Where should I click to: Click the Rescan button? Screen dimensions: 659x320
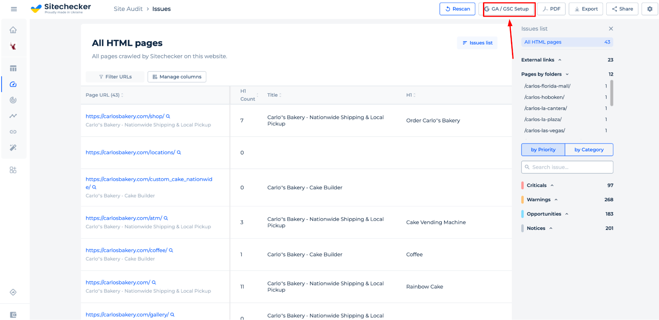(457, 9)
